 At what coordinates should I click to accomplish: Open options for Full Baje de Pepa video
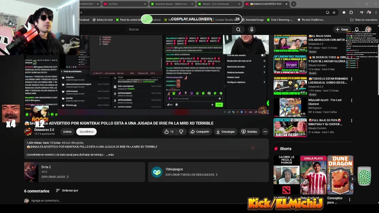click(x=351, y=121)
